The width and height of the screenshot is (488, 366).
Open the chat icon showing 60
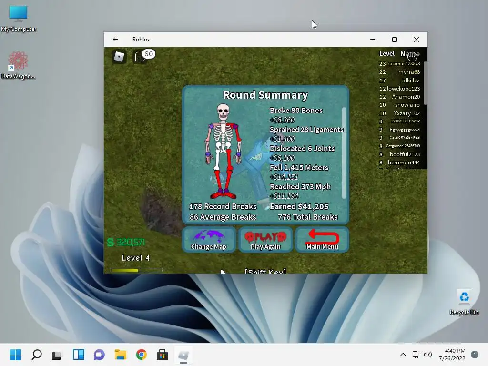(144, 56)
